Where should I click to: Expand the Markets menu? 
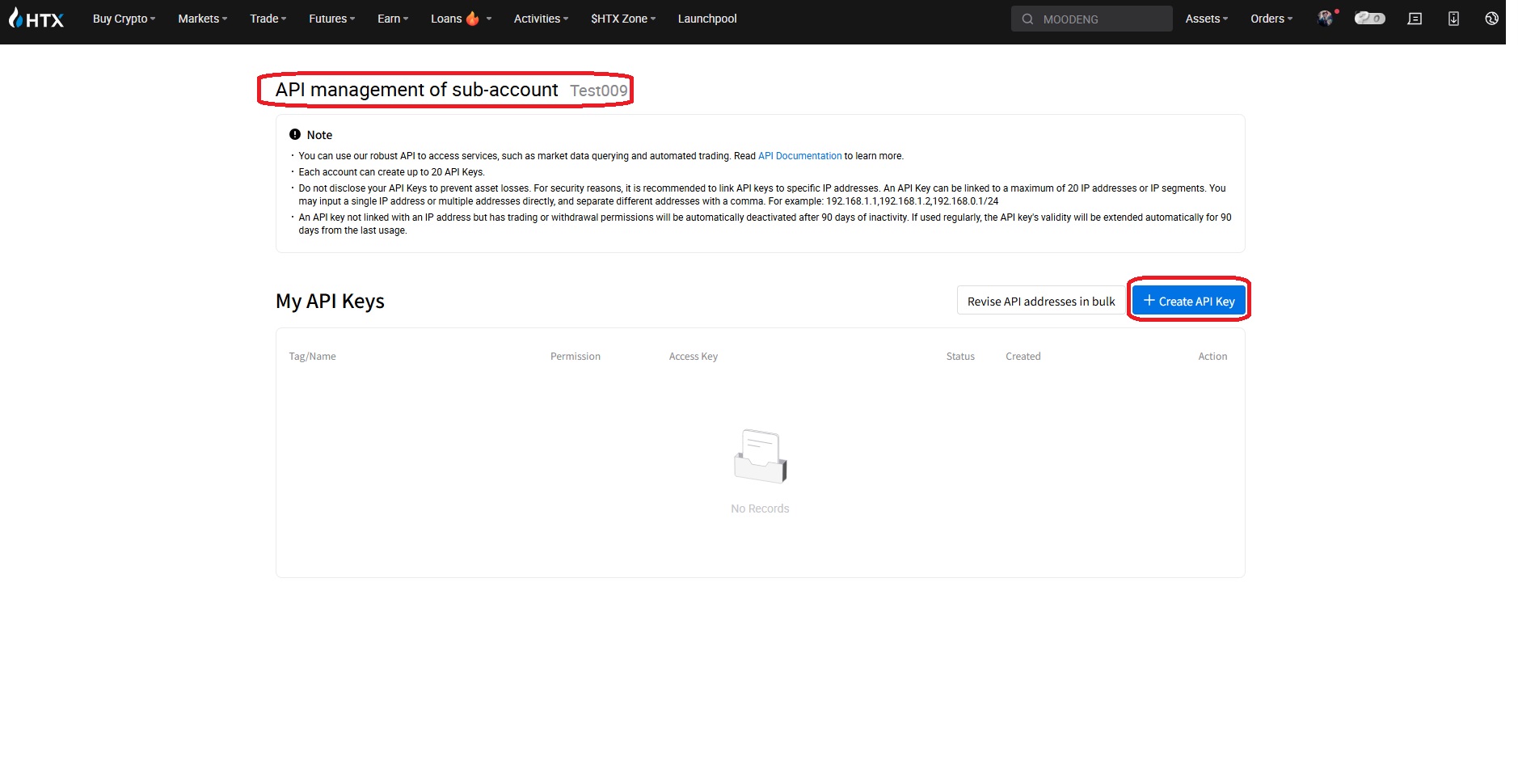pos(202,19)
